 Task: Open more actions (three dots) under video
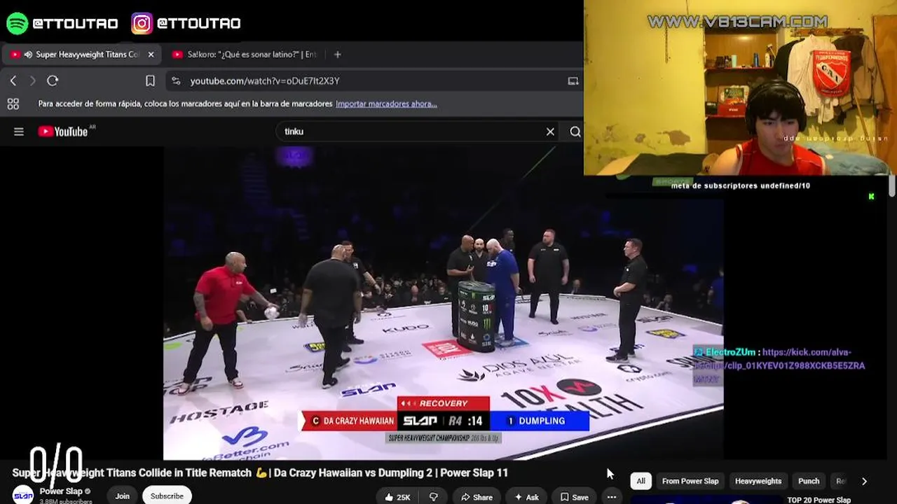tap(612, 497)
